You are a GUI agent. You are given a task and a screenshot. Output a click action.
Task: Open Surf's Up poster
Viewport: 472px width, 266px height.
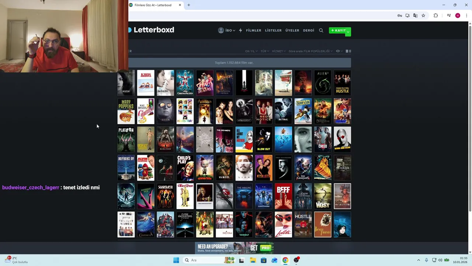[303, 111]
